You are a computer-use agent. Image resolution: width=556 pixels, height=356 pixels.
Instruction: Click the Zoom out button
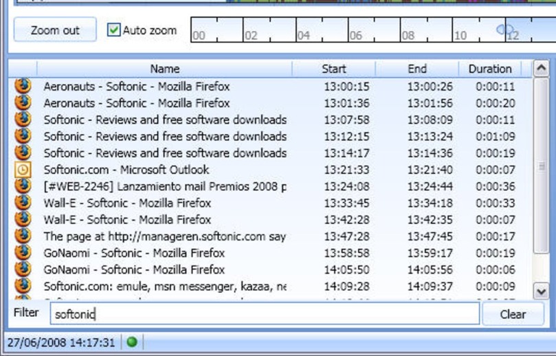point(55,30)
